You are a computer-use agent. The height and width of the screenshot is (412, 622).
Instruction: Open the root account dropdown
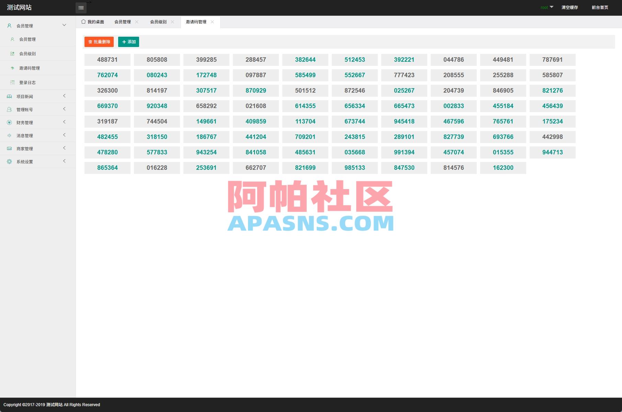[546, 7]
